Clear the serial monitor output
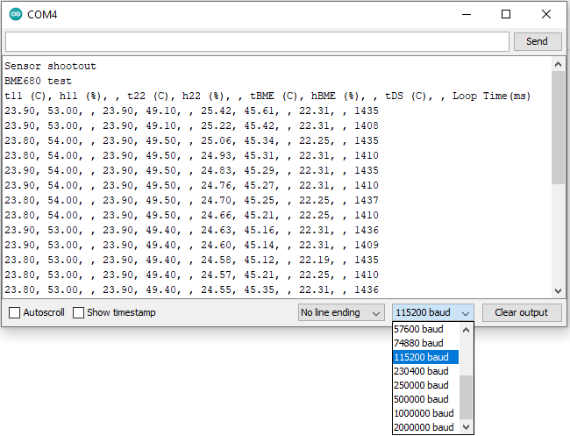 [x=521, y=312]
